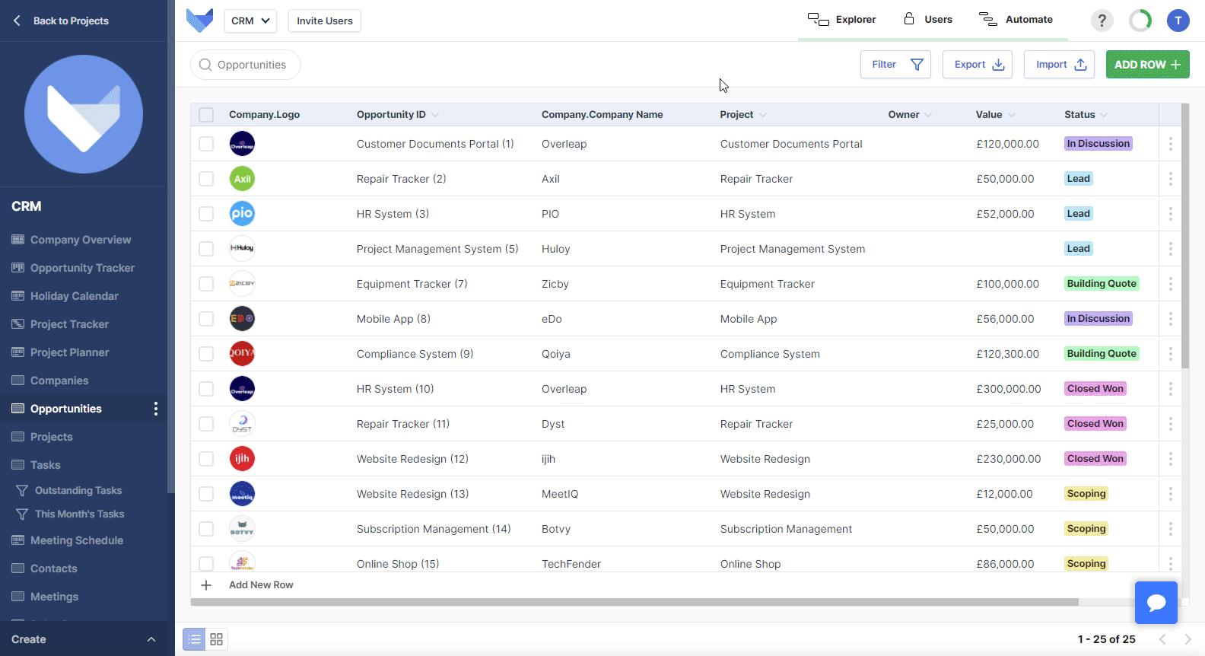Switch to grid card view layout
This screenshot has height=656, width=1205.
[x=217, y=639]
